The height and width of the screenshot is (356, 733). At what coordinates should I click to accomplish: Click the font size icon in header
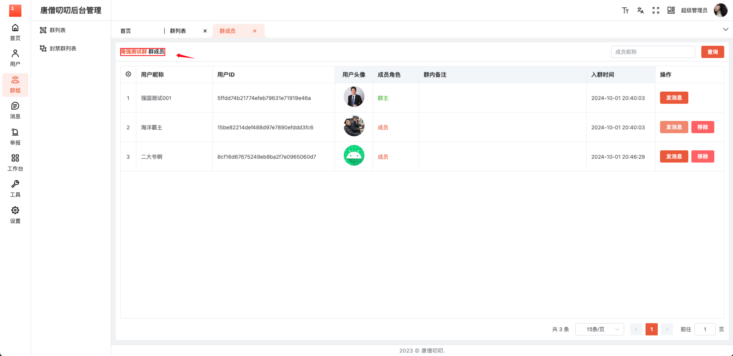coord(625,10)
